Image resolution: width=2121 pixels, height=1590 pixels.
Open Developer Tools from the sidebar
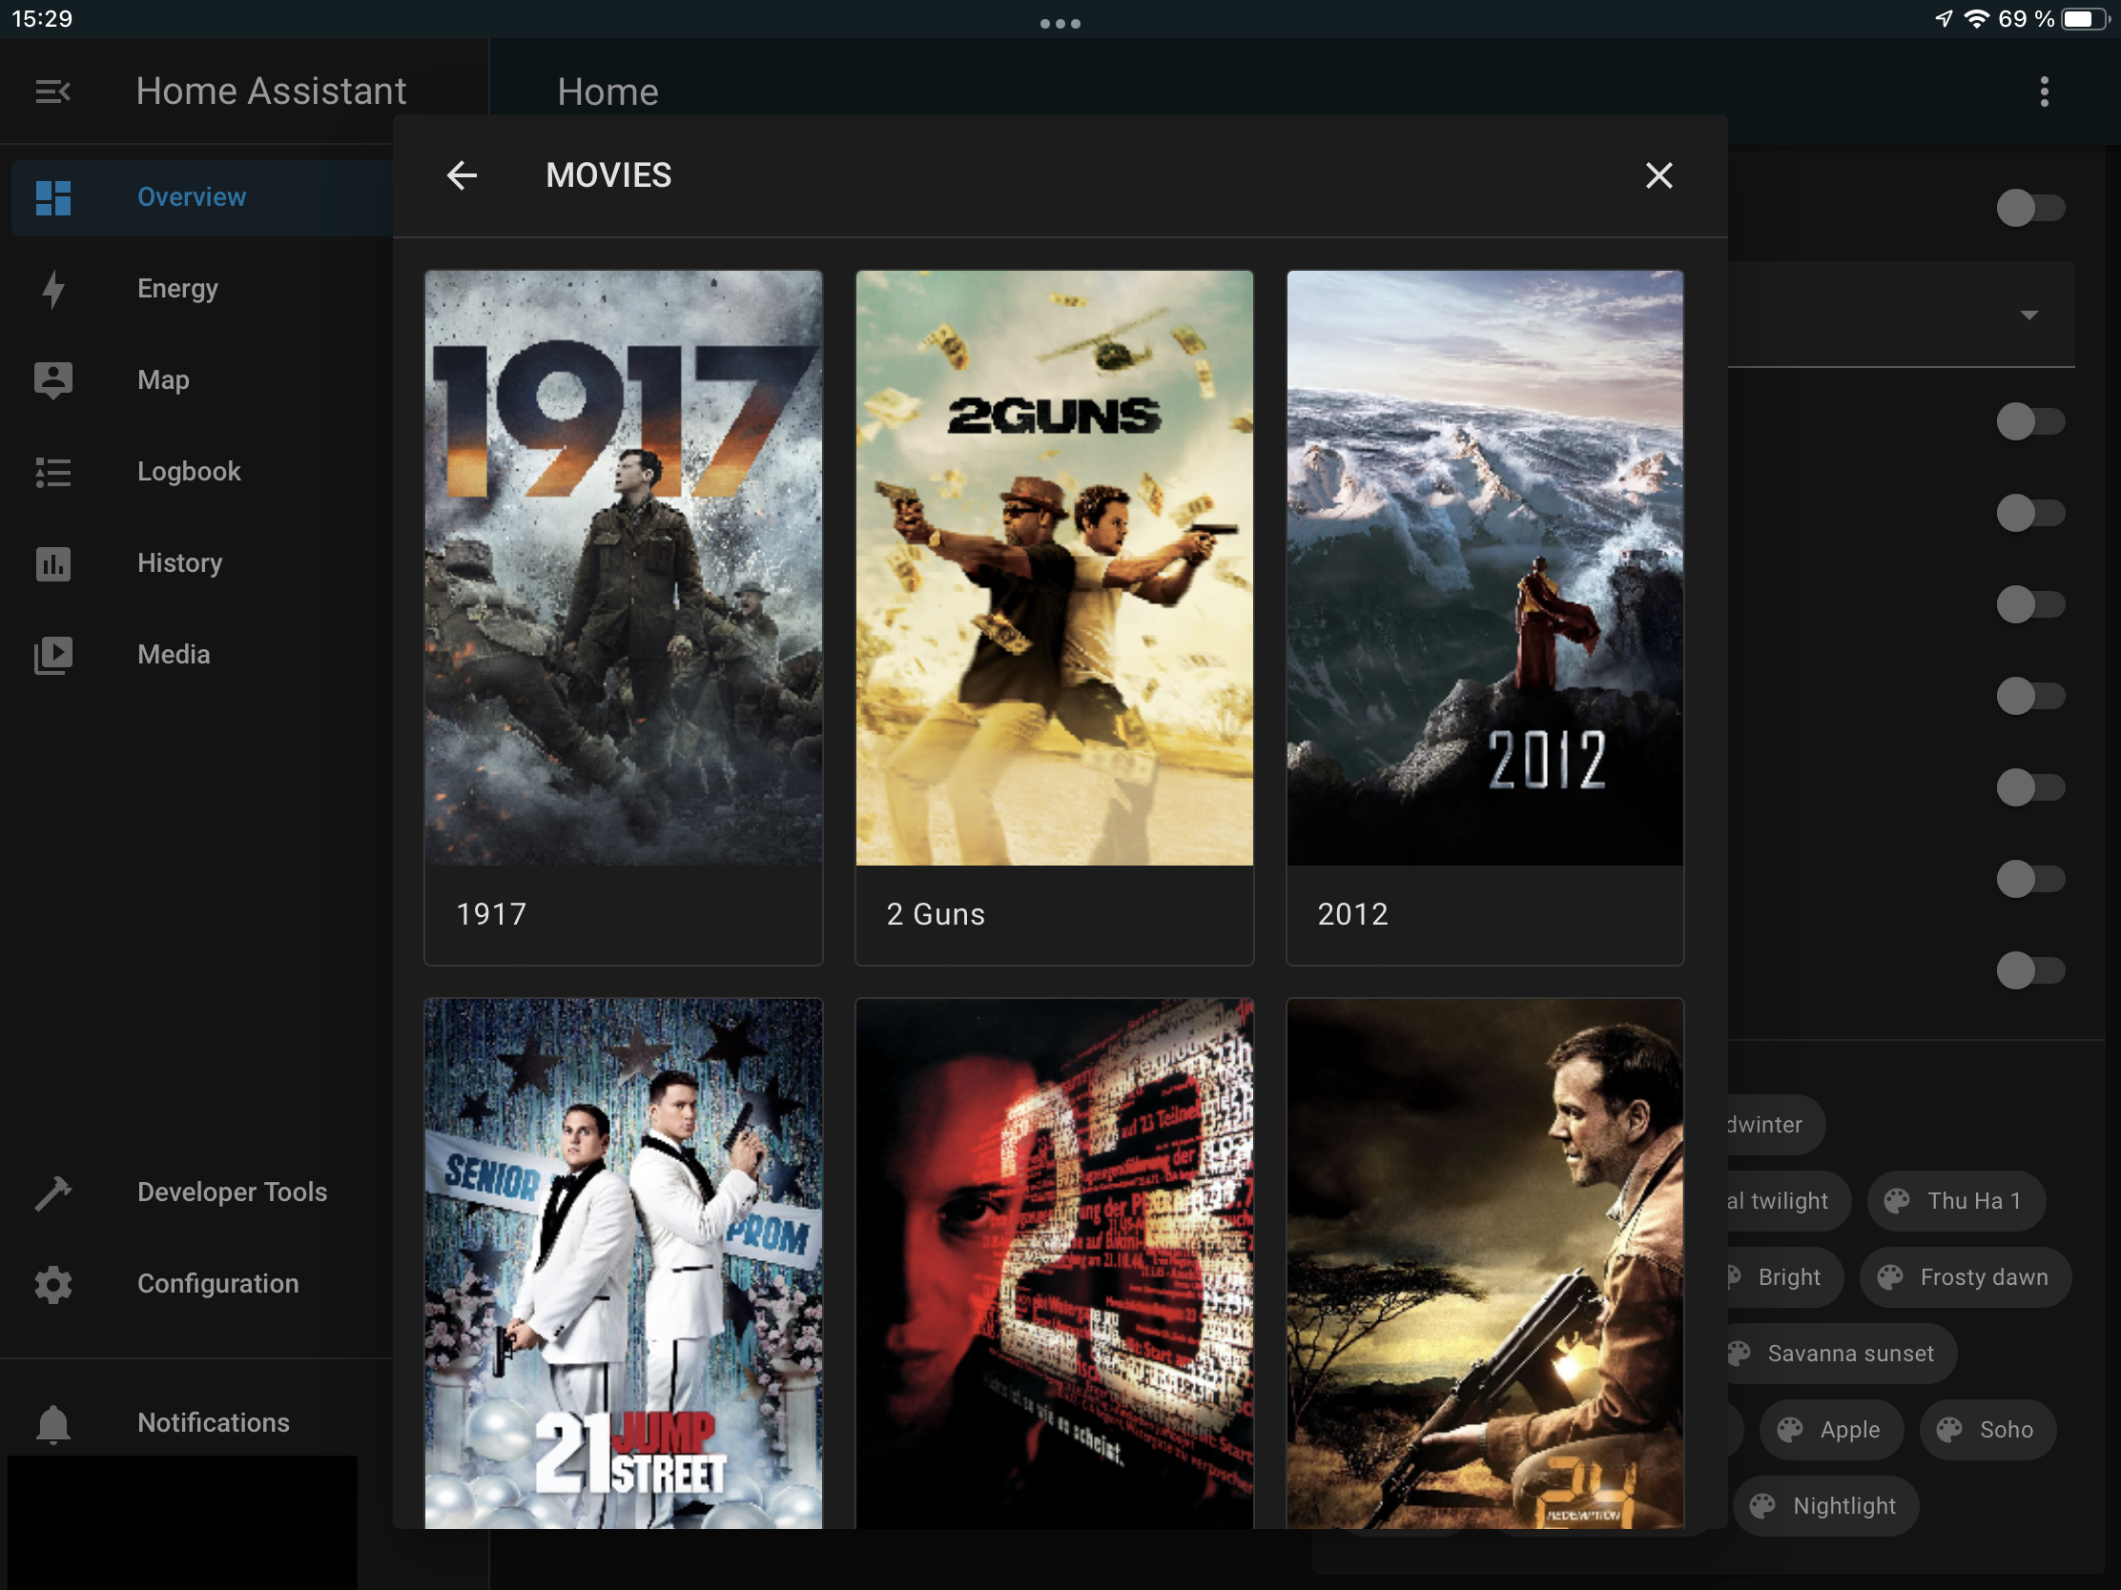click(202, 1192)
